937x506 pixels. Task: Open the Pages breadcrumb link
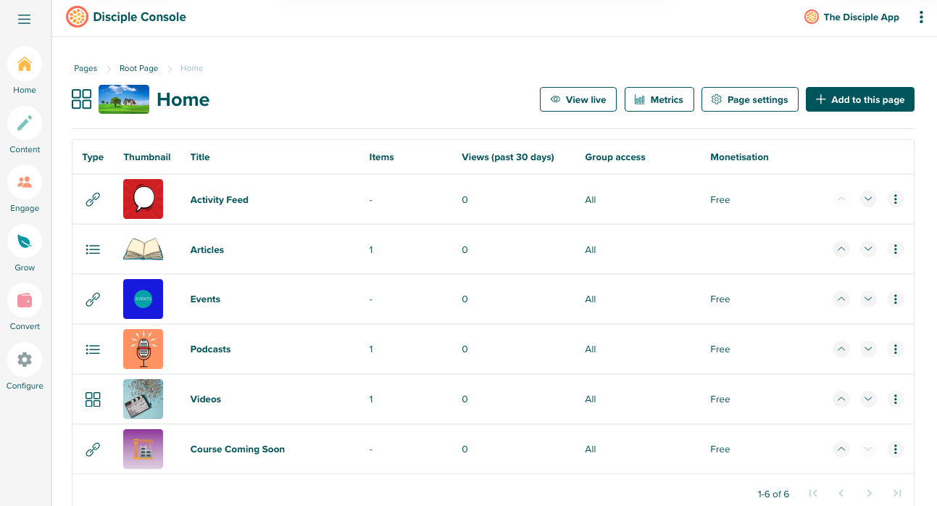tap(85, 68)
